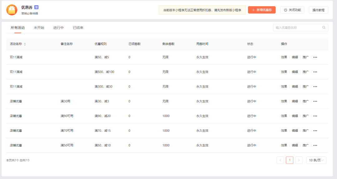The image size is (337, 179).
Task: Click the 满30用 remark cell
Action: point(65,101)
